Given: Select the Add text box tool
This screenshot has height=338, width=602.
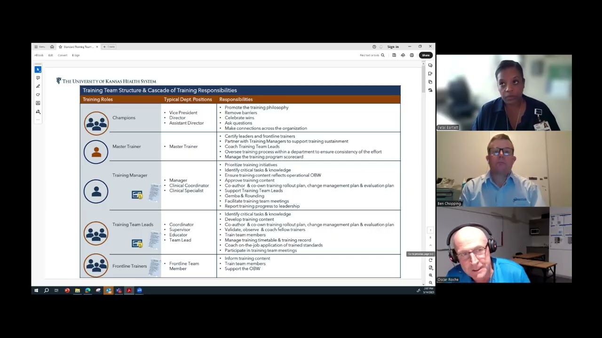Looking at the screenshot, I should pyautogui.click(x=38, y=103).
